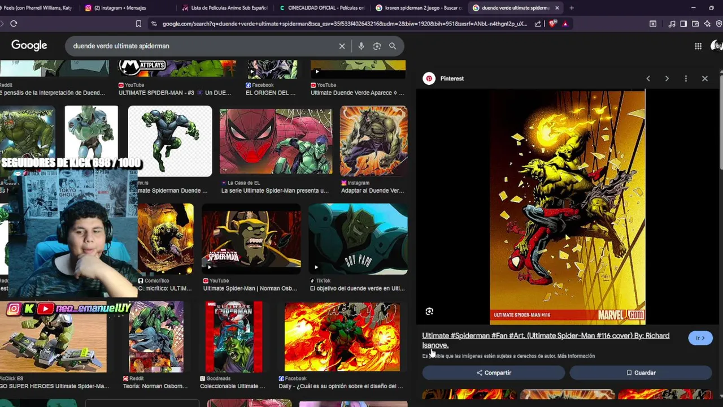Open 'Ultimate Duende Verde Aparece' YouTube result
This screenshot has width=723, height=407.
[x=357, y=93]
